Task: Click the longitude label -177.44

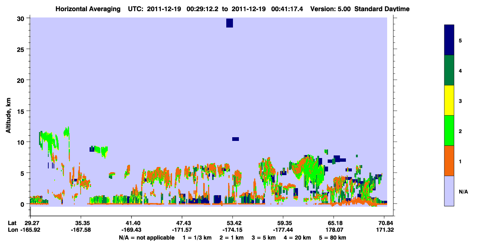Action: click(283, 230)
